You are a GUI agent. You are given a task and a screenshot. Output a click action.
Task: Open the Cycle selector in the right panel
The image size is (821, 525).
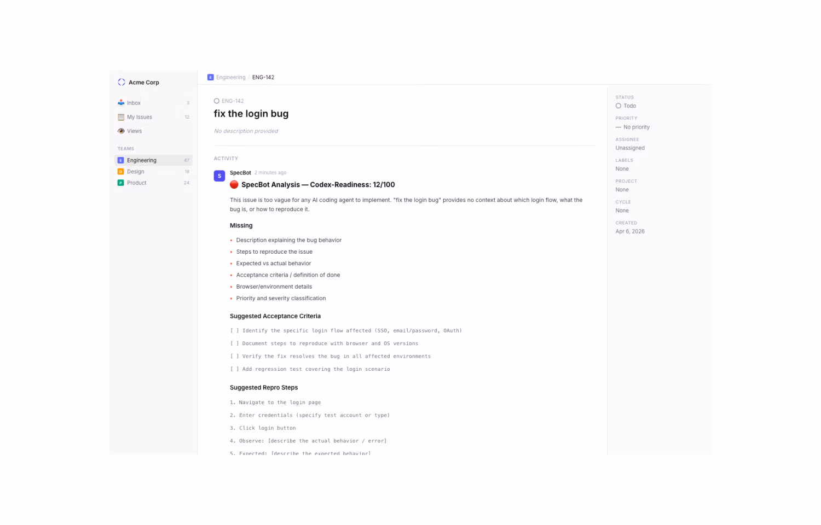tap(622, 210)
